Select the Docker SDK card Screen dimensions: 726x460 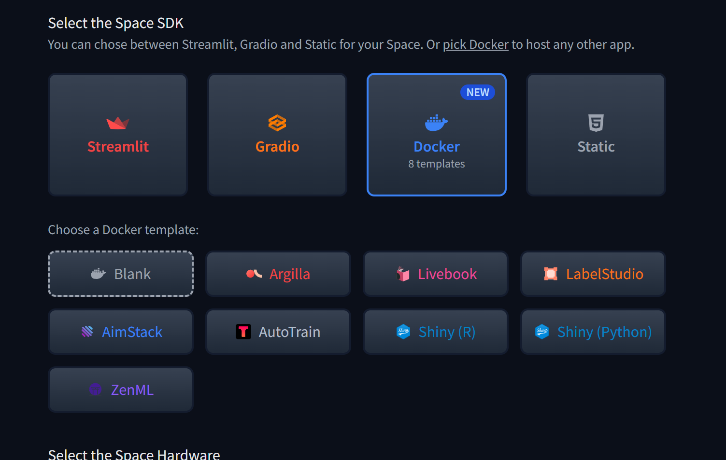click(437, 135)
